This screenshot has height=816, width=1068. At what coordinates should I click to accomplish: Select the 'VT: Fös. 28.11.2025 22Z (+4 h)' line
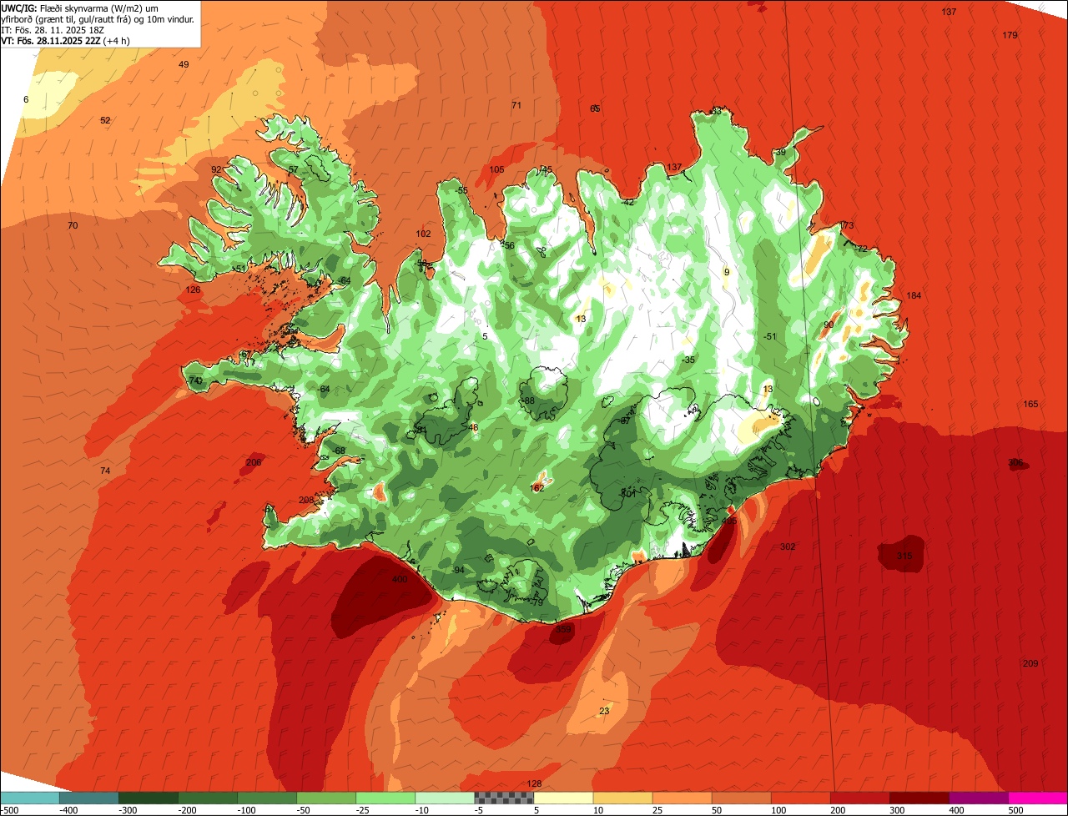pos(66,41)
